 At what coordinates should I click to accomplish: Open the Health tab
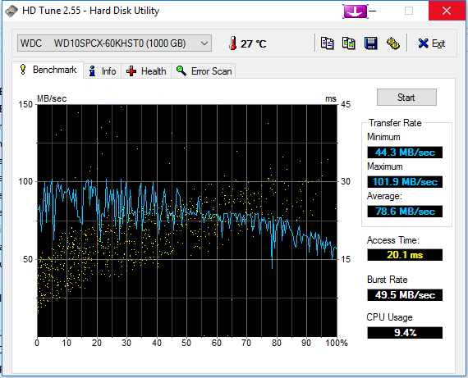146,71
